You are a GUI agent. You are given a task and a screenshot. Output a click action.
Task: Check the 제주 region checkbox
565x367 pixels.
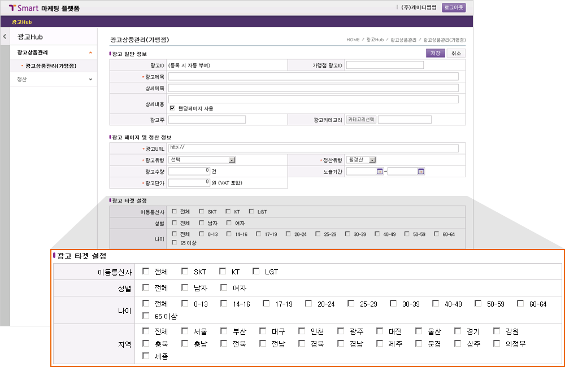tap(380, 343)
